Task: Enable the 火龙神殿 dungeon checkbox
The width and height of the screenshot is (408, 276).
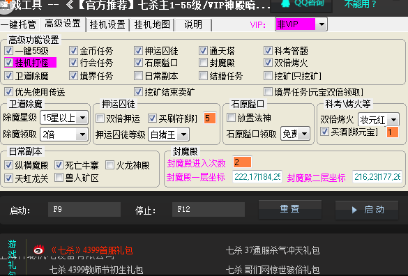Action: click(x=109, y=164)
